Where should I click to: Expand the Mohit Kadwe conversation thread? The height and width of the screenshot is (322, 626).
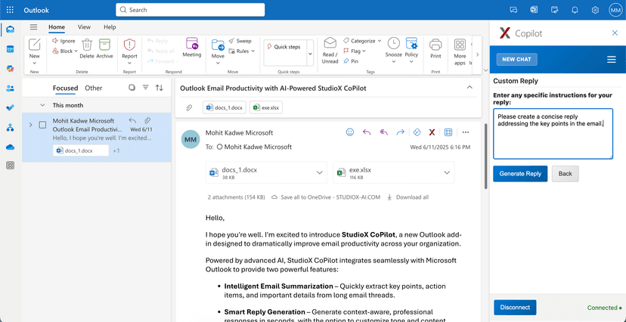[31, 125]
